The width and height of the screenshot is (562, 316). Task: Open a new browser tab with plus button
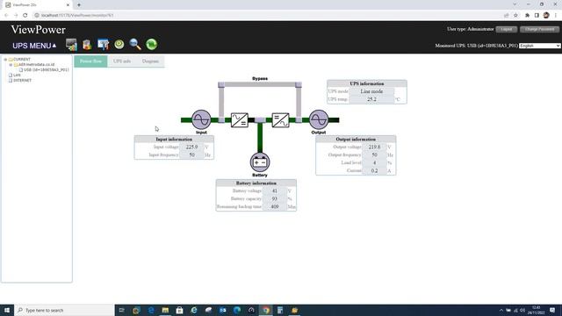click(x=79, y=5)
